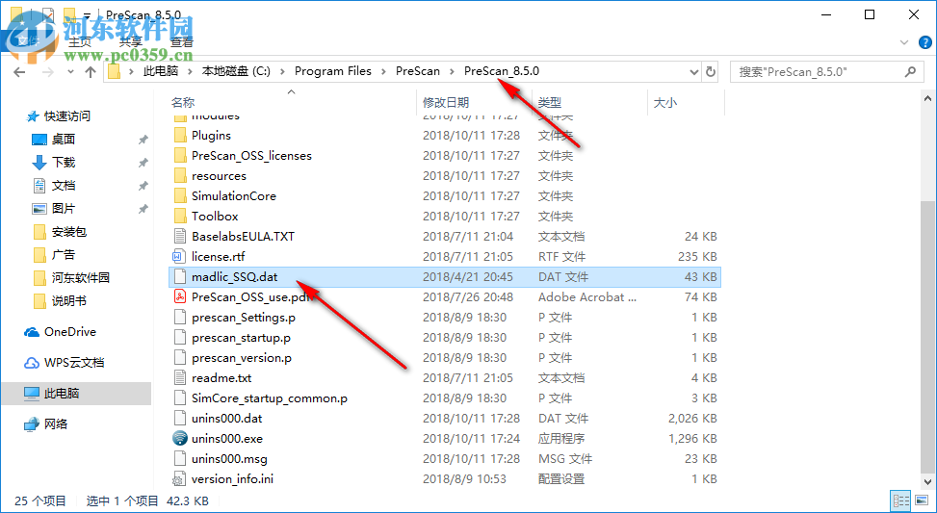Click the unins000.exe application icon

click(180, 438)
